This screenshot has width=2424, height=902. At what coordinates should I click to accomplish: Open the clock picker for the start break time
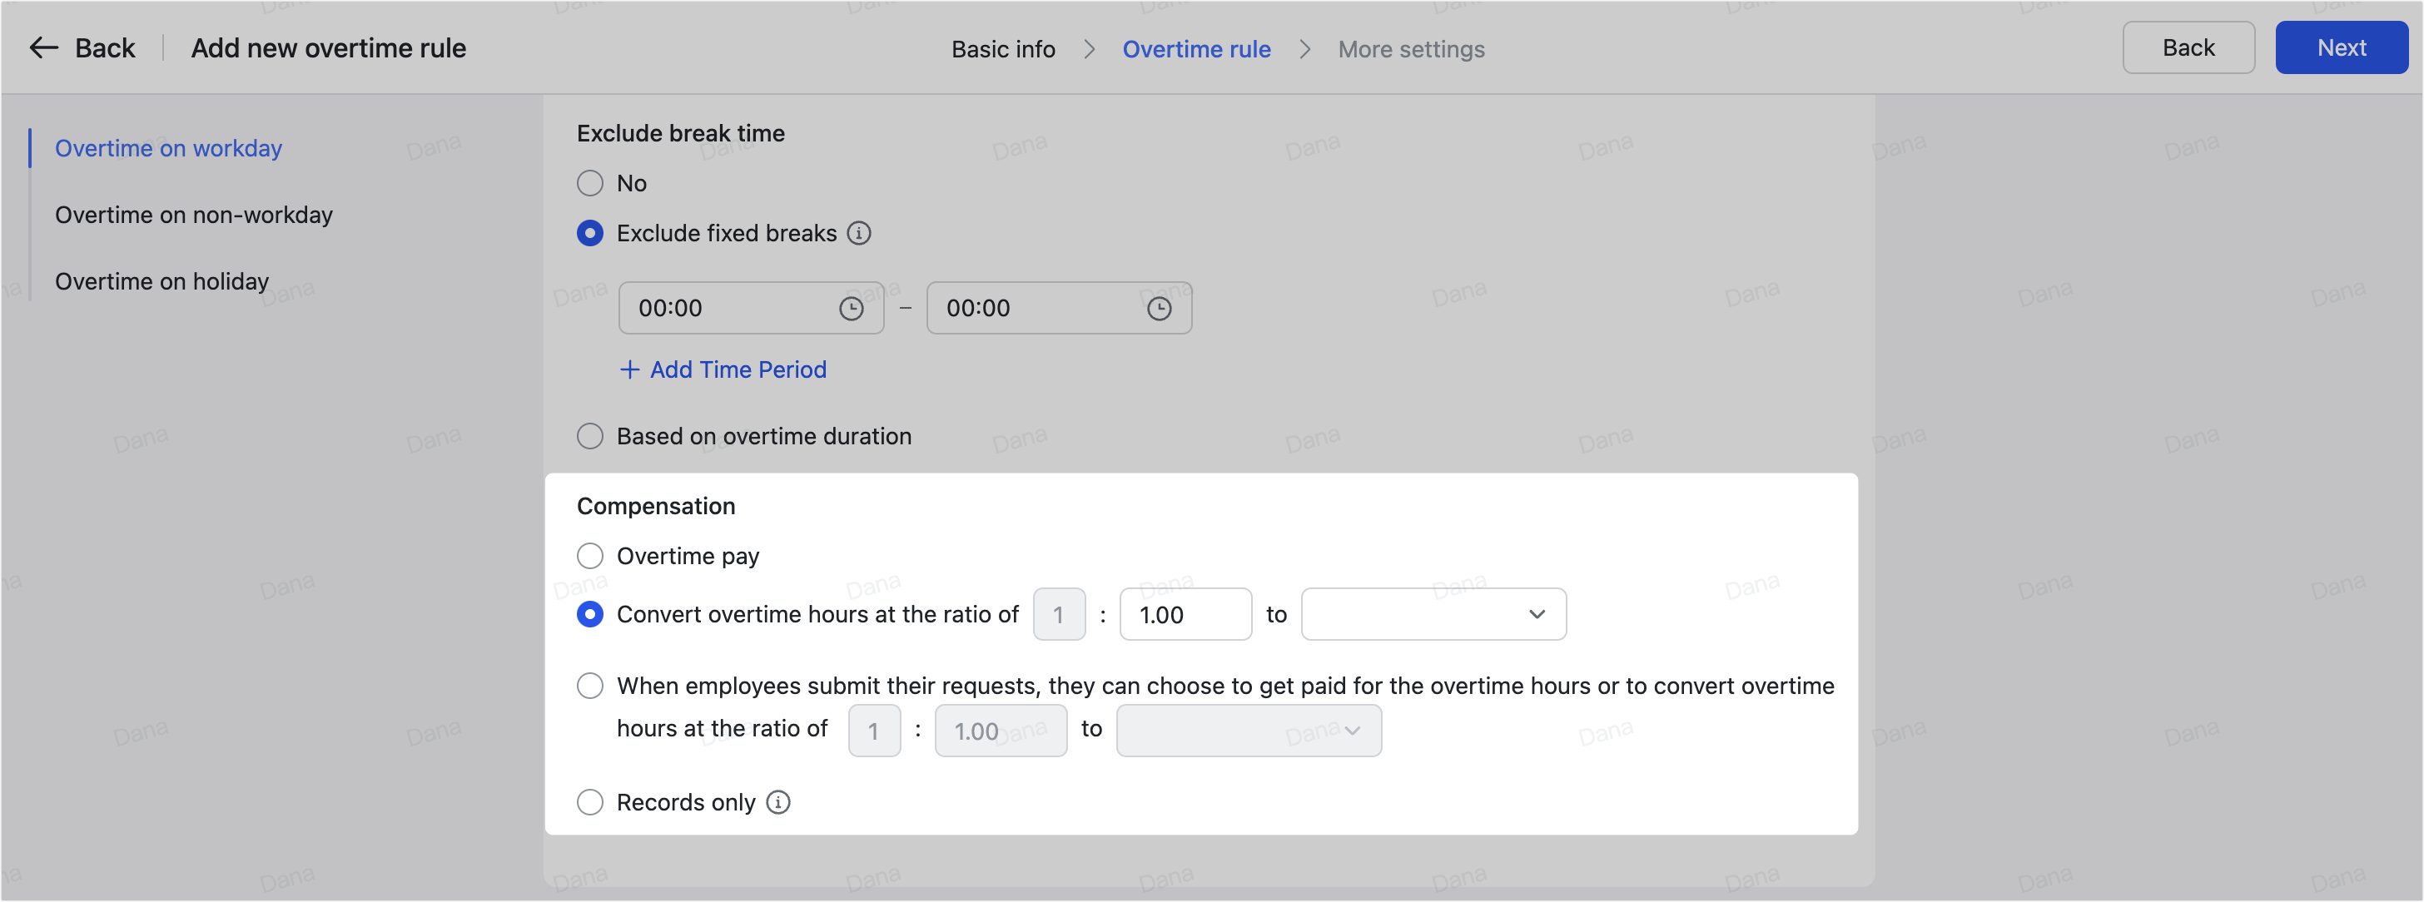(852, 308)
